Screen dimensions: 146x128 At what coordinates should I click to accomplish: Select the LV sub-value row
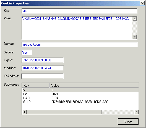tap(80, 94)
